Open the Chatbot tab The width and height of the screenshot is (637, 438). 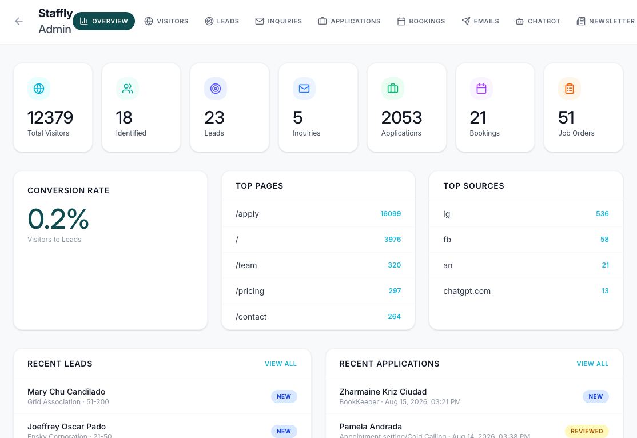point(538,21)
